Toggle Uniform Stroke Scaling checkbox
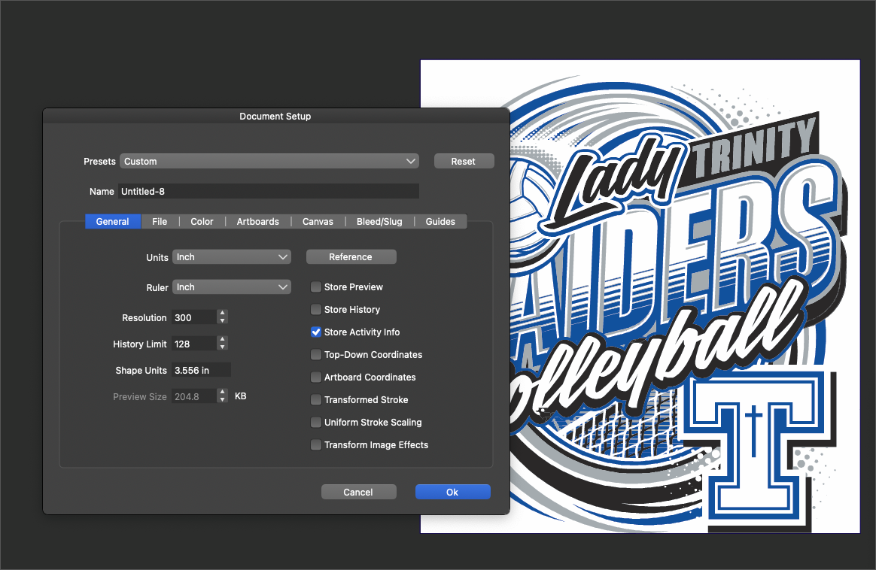This screenshot has height=570, width=876. [x=316, y=423]
